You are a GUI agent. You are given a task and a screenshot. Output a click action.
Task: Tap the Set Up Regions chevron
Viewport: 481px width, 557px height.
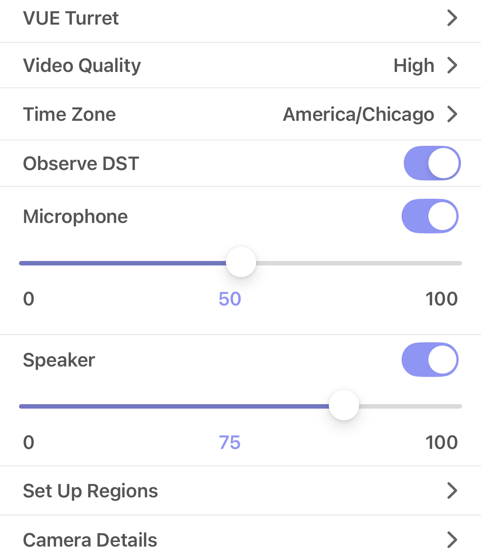coord(452,491)
